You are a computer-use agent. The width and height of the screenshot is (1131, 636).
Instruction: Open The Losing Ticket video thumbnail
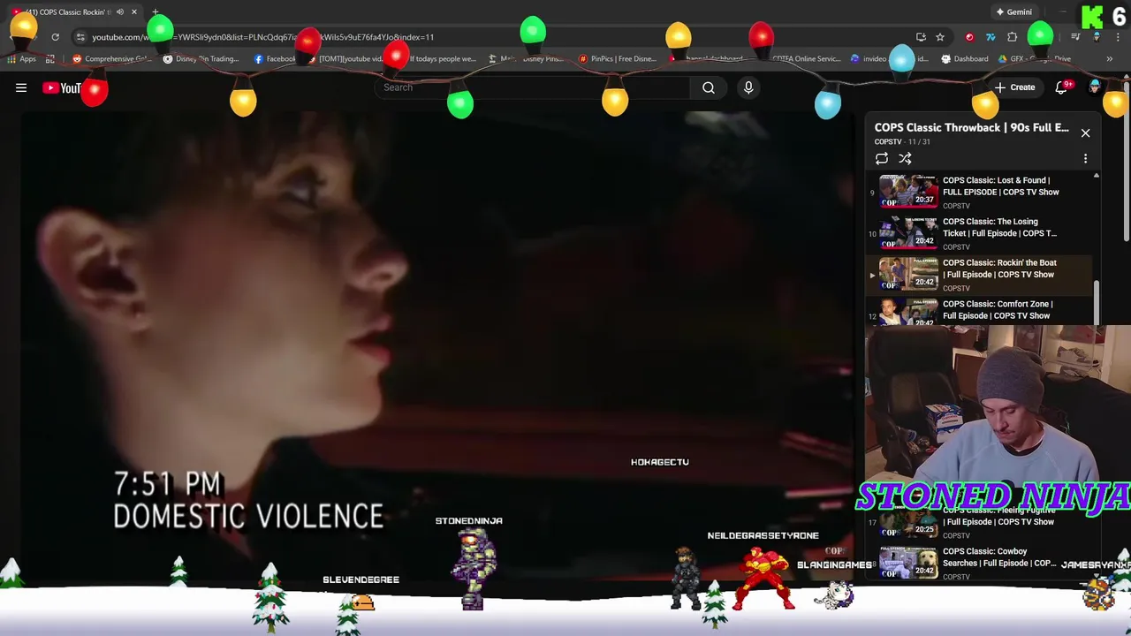click(x=908, y=232)
